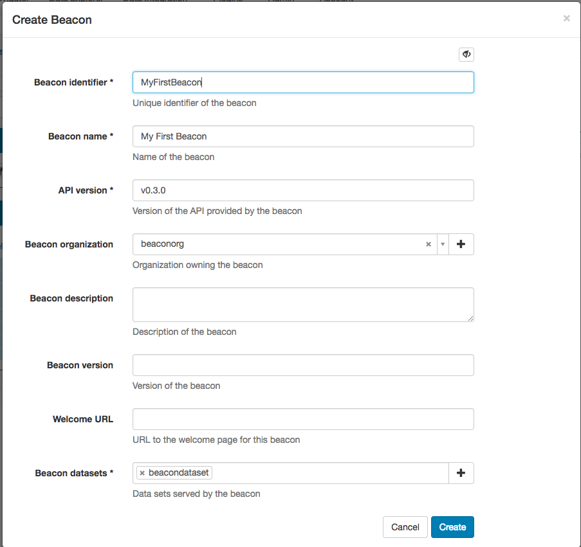
Task: Focus the Welcome URL input
Action: 302,419
